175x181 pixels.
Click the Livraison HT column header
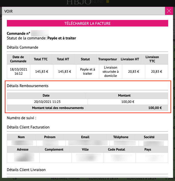pos(130,59)
